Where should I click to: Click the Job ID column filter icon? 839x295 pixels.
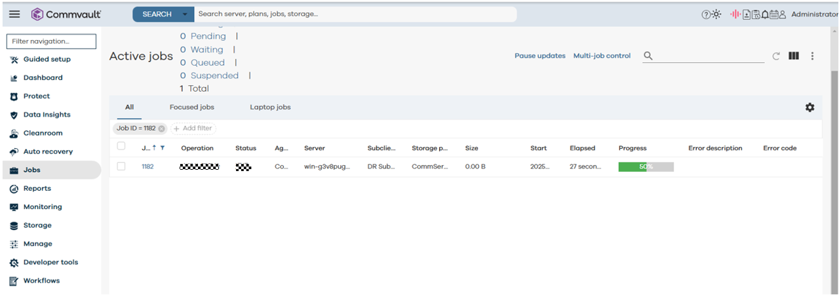(x=163, y=148)
